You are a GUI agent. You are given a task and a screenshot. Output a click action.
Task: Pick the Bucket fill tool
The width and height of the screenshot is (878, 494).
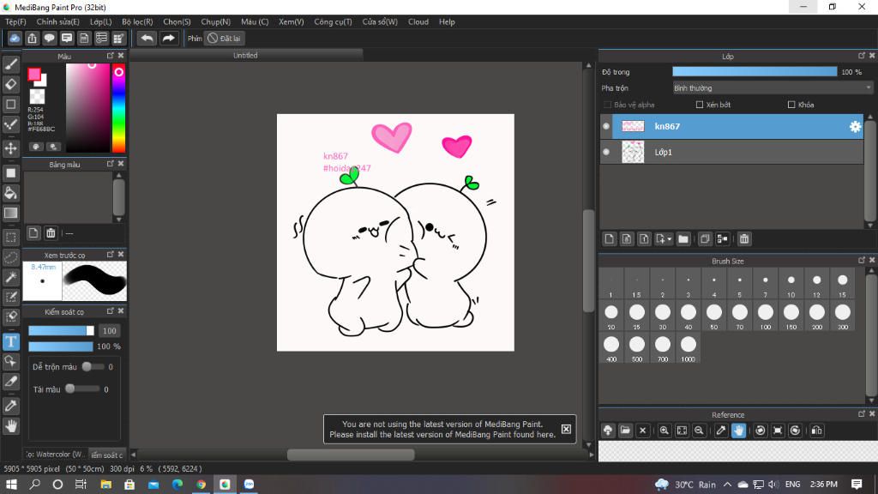pos(11,193)
